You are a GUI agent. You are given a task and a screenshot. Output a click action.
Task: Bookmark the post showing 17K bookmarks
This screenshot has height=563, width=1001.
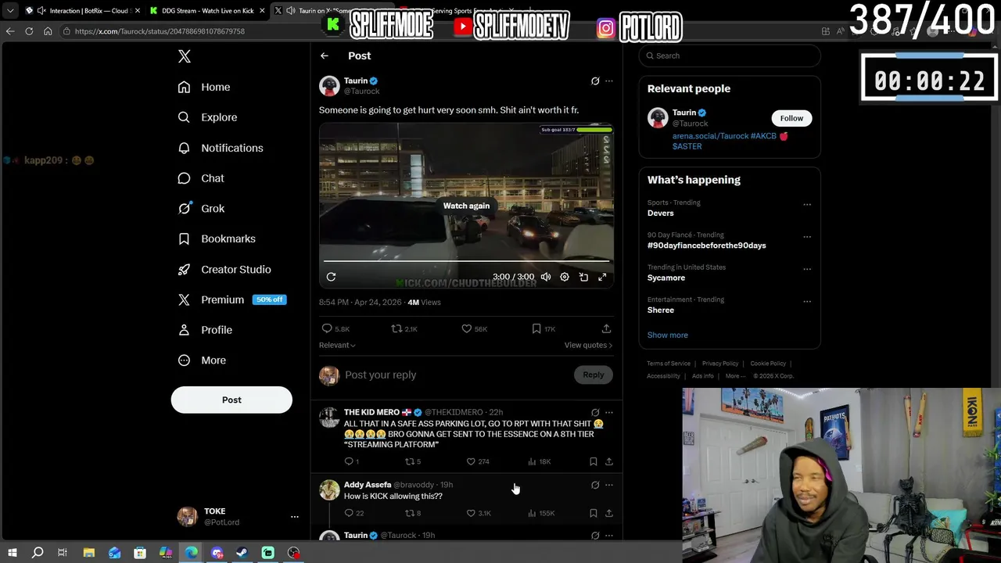click(x=536, y=328)
